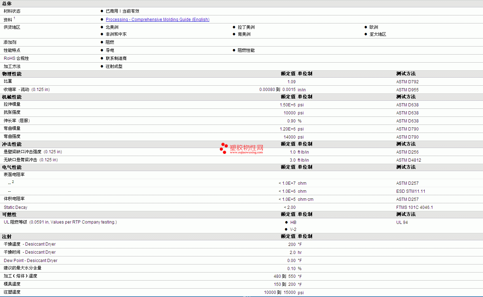Screen dimensions: 483x297
Task: Click the ASTM D955 test method
Action: [408, 90]
